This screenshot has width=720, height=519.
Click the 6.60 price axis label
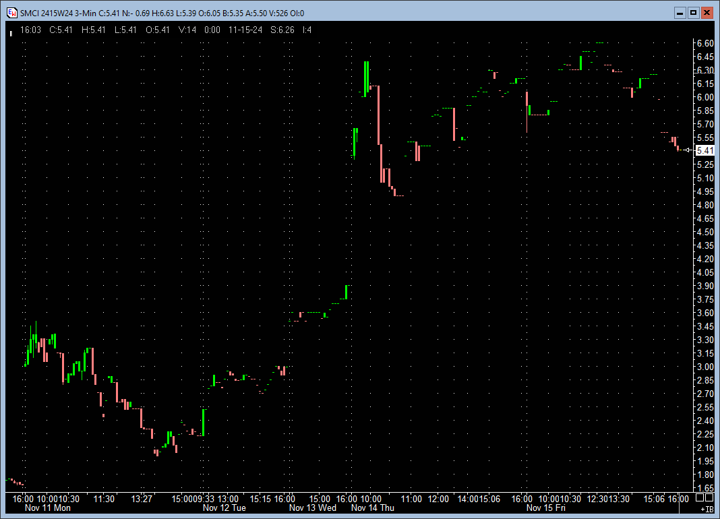click(x=705, y=43)
